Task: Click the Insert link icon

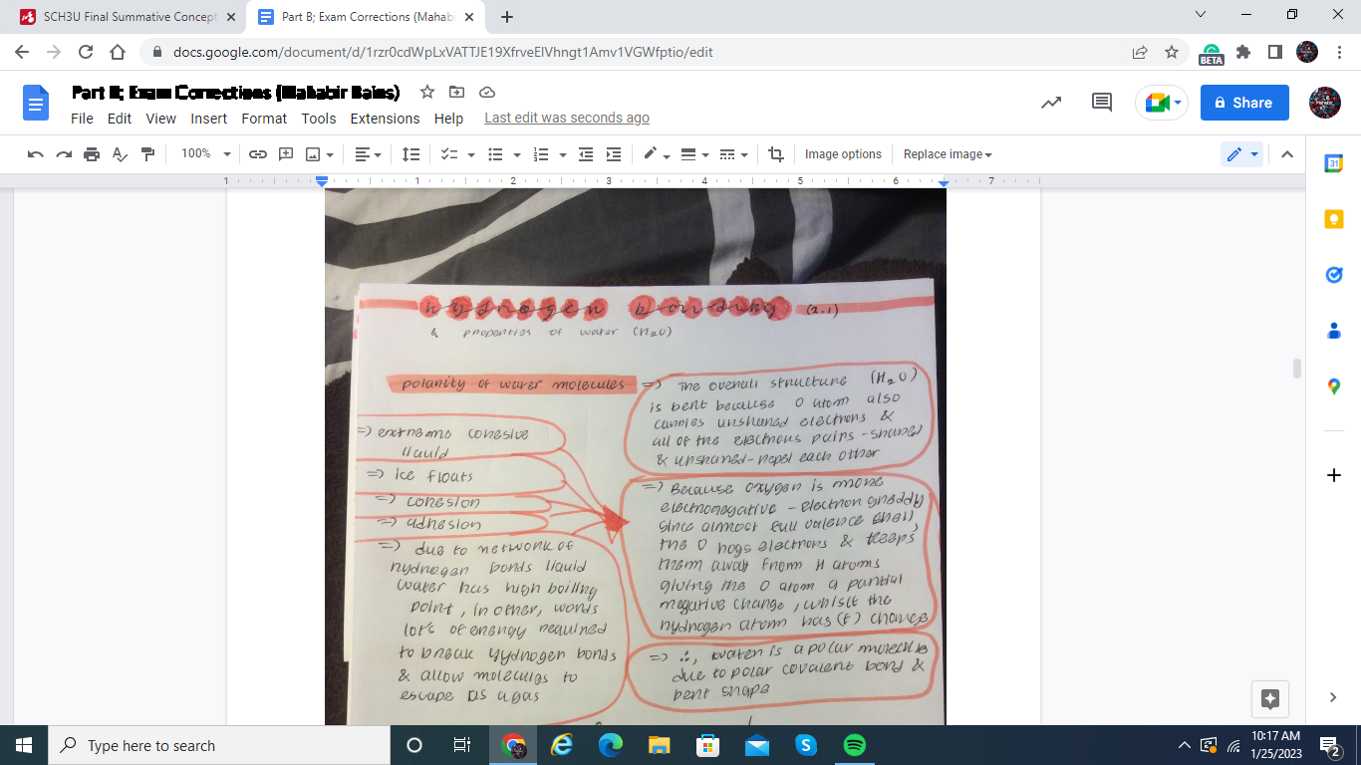Action: [x=257, y=154]
